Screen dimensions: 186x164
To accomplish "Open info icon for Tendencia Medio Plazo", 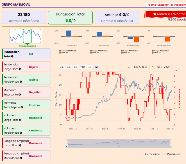I will [21, 82].
